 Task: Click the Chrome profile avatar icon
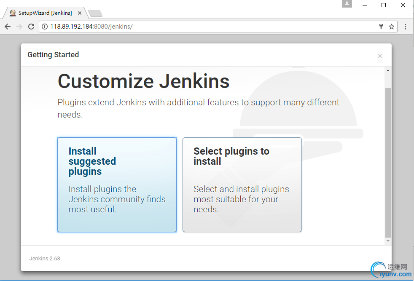(x=347, y=4)
